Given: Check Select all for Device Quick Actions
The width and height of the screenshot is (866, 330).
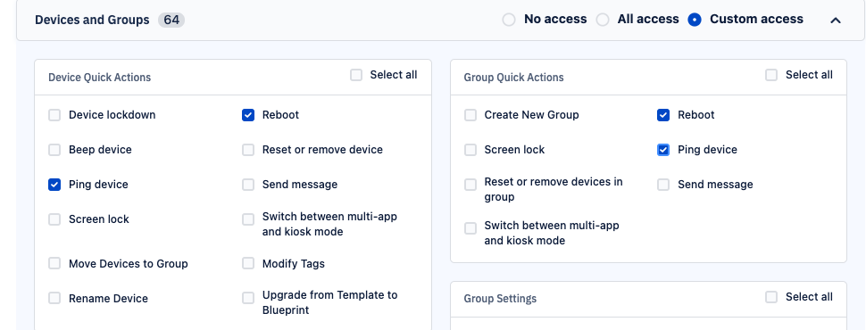Looking at the screenshot, I should 356,75.
